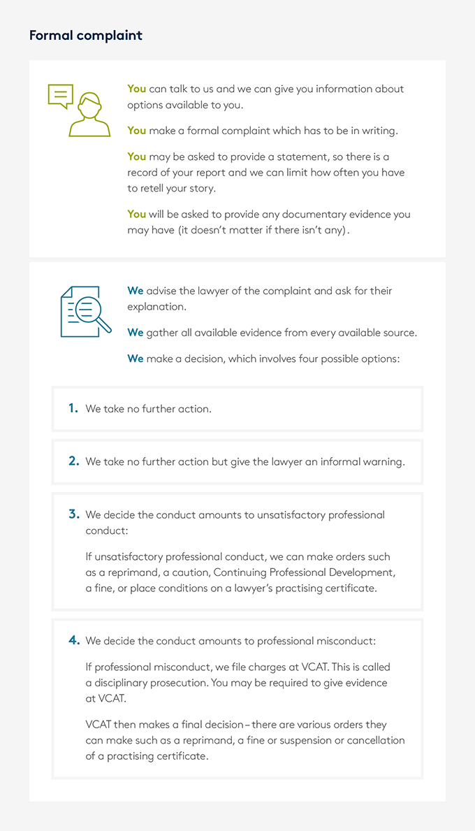Click 'We make a decision' line
Screen dimensions: 475x831
click(263, 359)
